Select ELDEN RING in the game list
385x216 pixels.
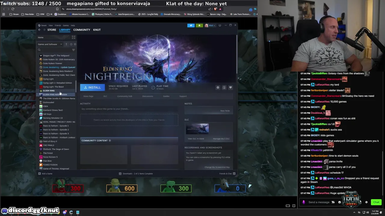49,91
